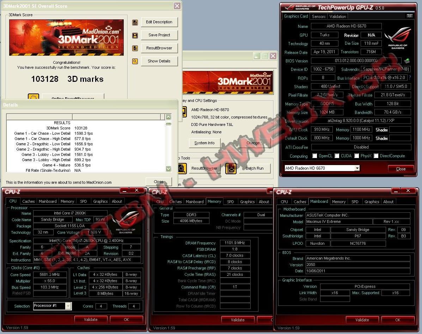Click the ROG logo in the GPU-Z window
Image resolution: width=422 pixels, height=334 pixels.
(x=398, y=38)
